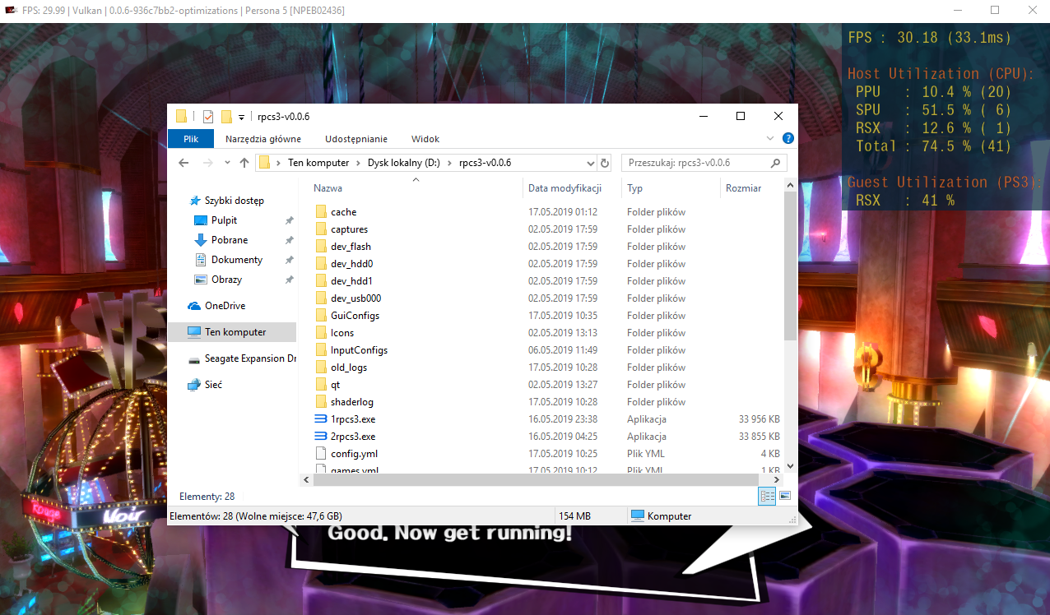Click in the Przeszukaj rpcs3-v0.0.6 search box

coord(704,163)
